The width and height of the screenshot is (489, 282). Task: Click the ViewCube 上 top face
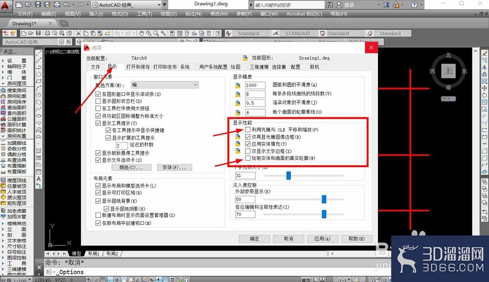pos(448,71)
